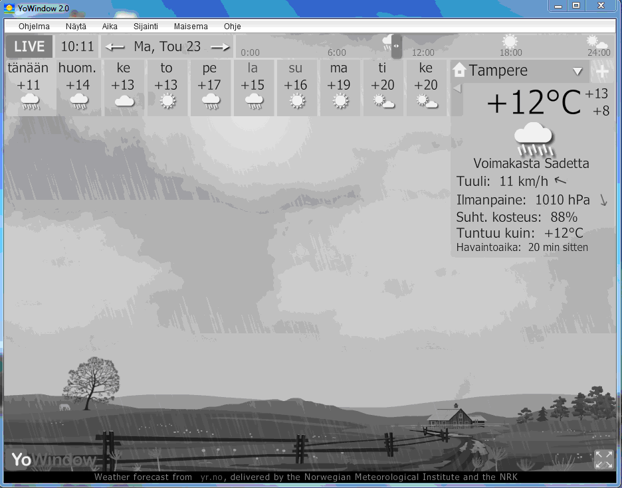
Task: Minimize the YoWindow window
Action: 558,5
